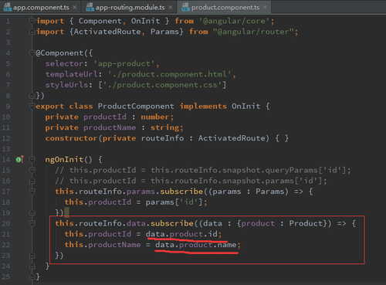Click the class fold end marker at line 25

tap(32, 277)
